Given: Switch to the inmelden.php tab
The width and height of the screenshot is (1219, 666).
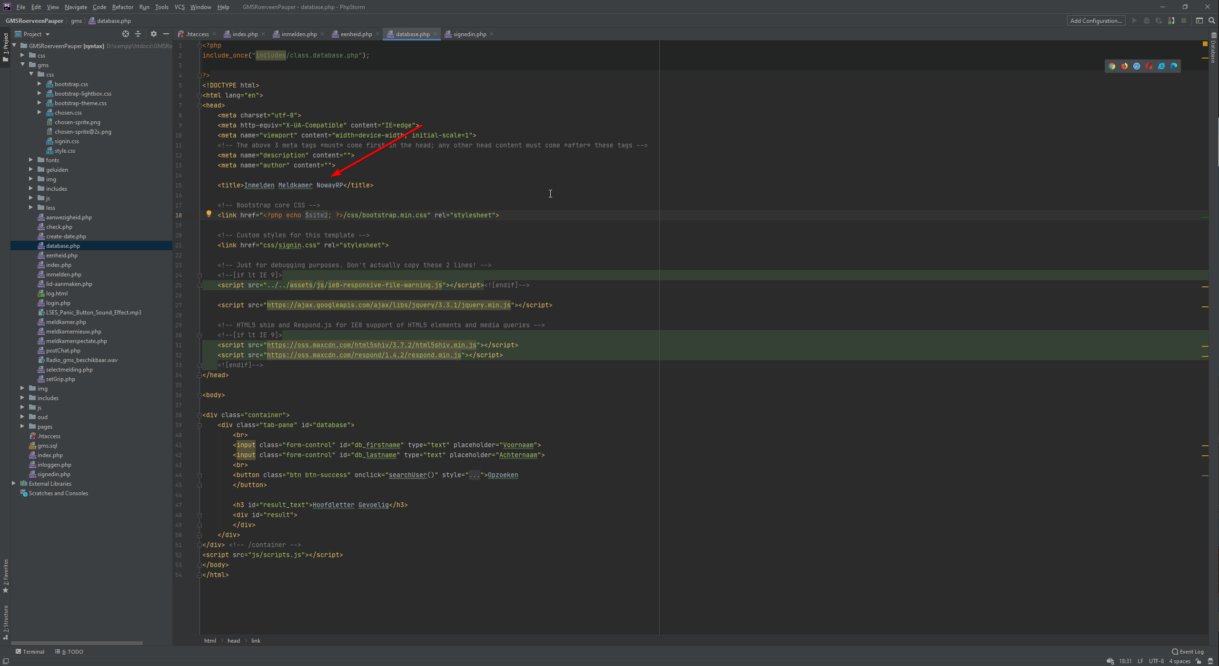Looking at the screenshot, I should [298, 34].
